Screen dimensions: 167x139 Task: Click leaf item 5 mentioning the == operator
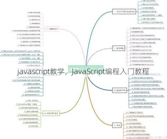[151, 15]
